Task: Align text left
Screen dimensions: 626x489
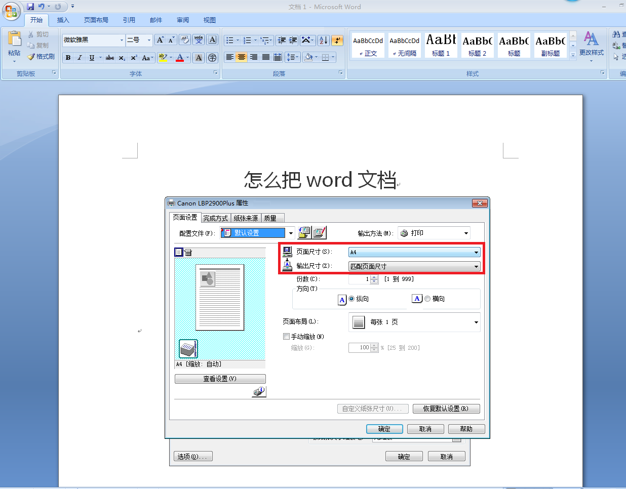Action: click(230, 57)
